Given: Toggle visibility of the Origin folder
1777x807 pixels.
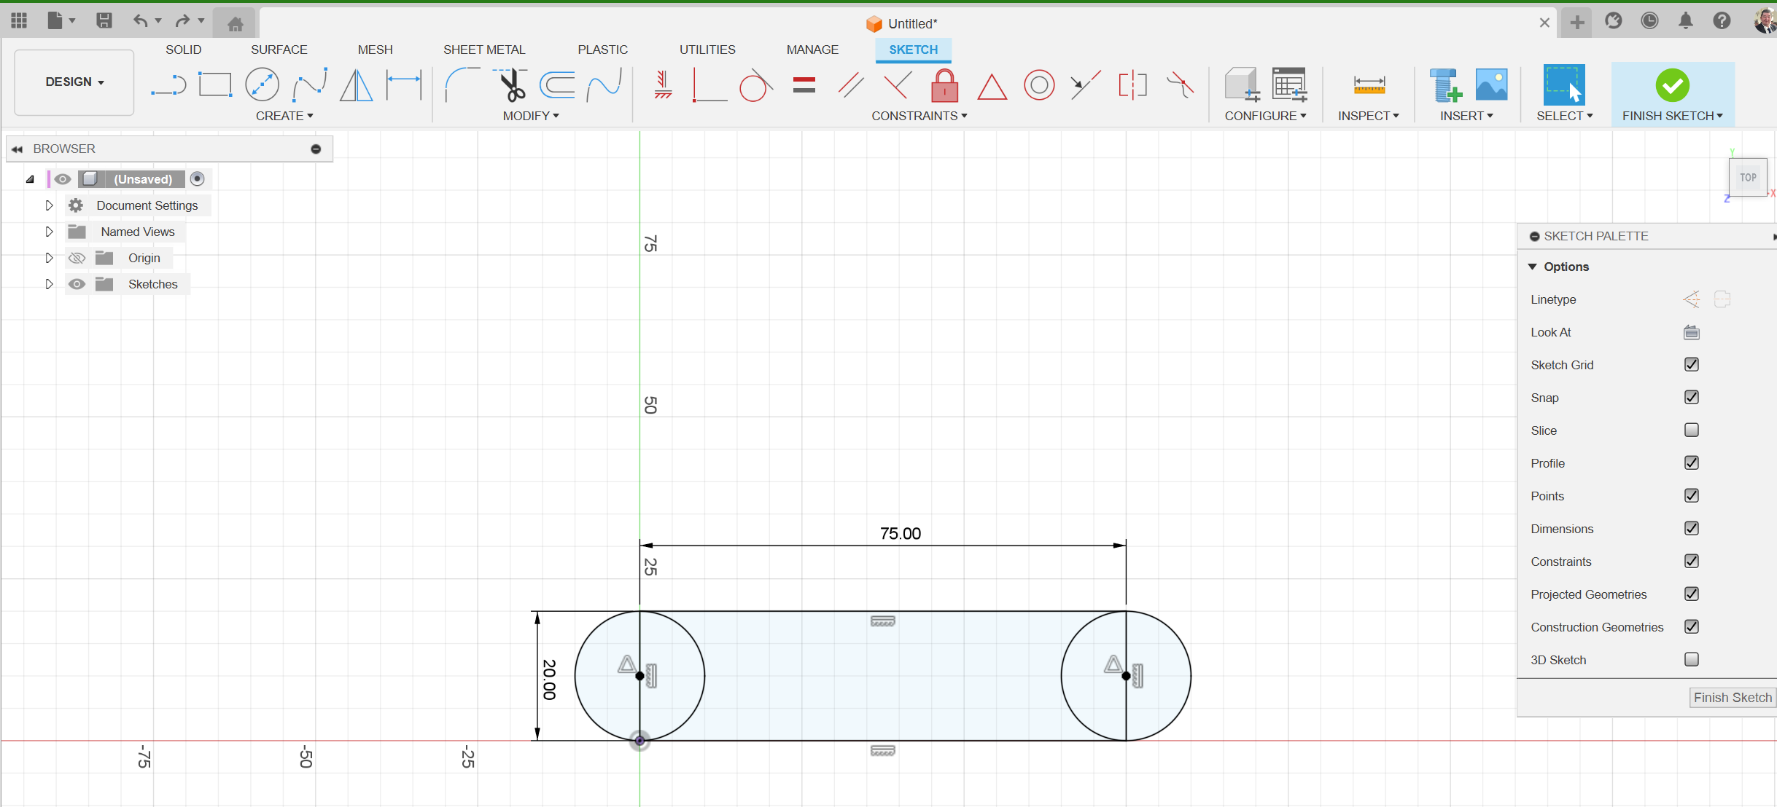Looking at the screenshot, I should point(76,257).
